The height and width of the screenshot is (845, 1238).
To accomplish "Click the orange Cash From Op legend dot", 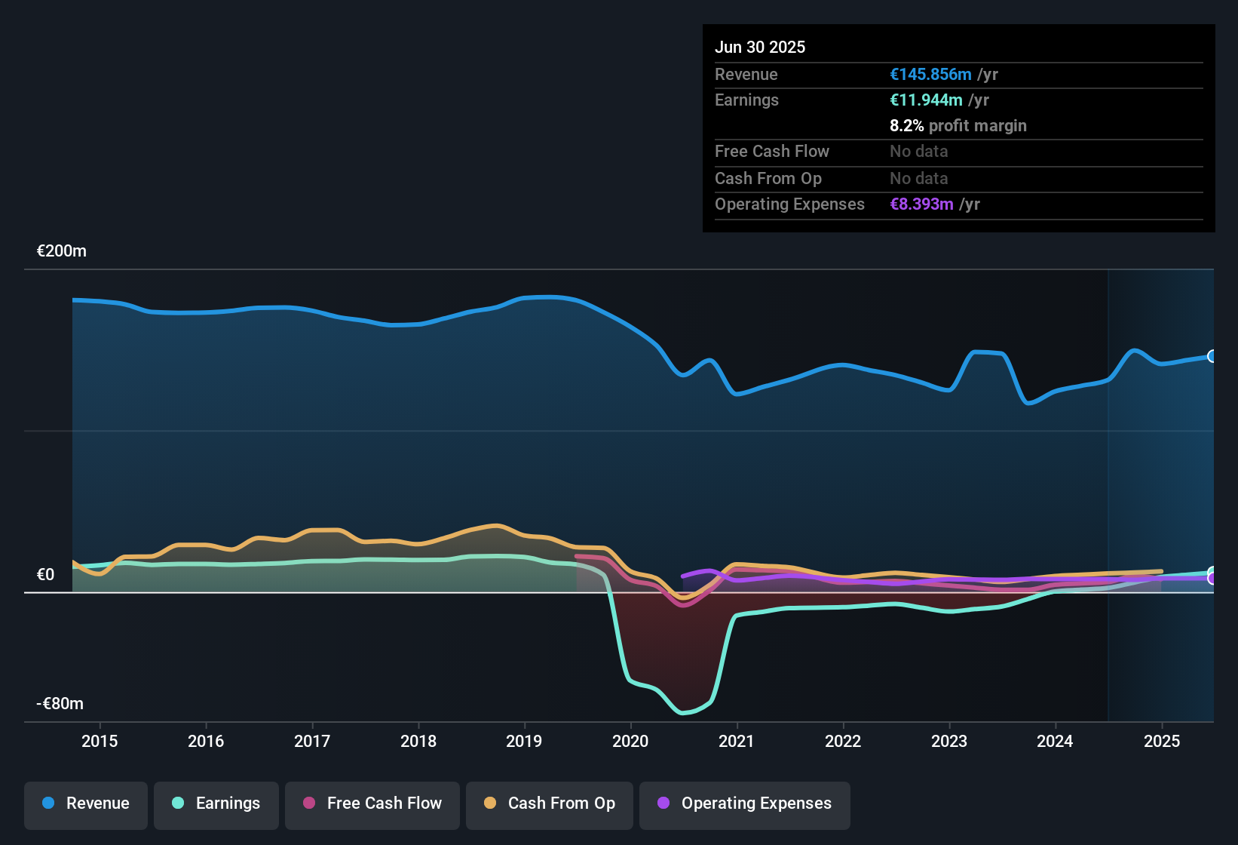I will pyautogui.click(x=490, y=804).
